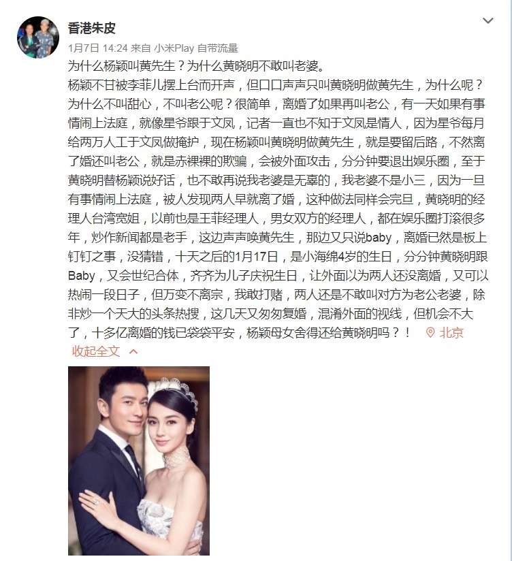Collapse post with 收起全文 link
The height and width of the screenshot is (561, 512).
[96, 351]
